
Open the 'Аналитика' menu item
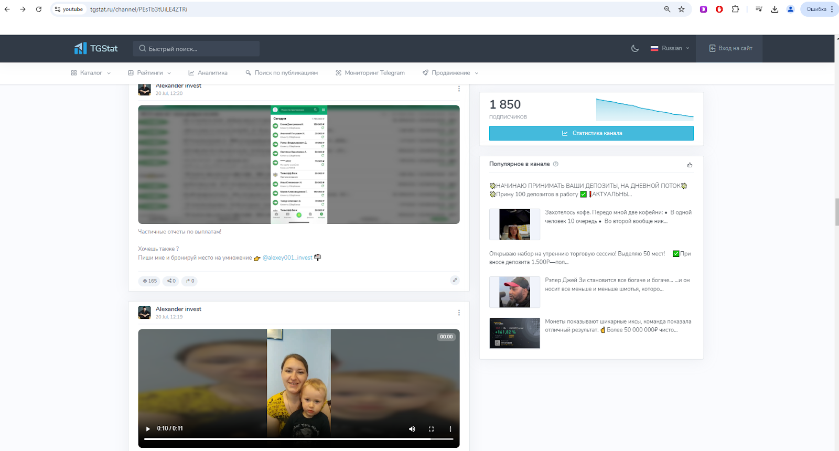point(208,73)
